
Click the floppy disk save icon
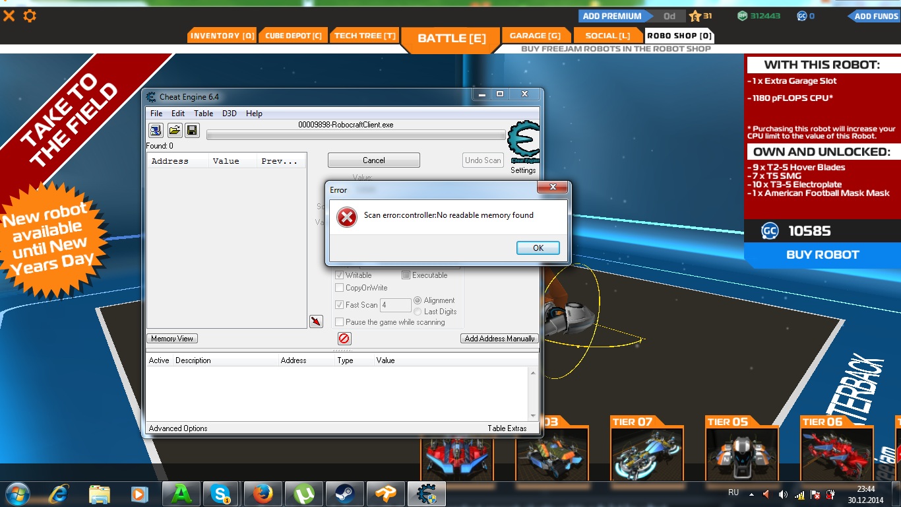coord(192,130)
